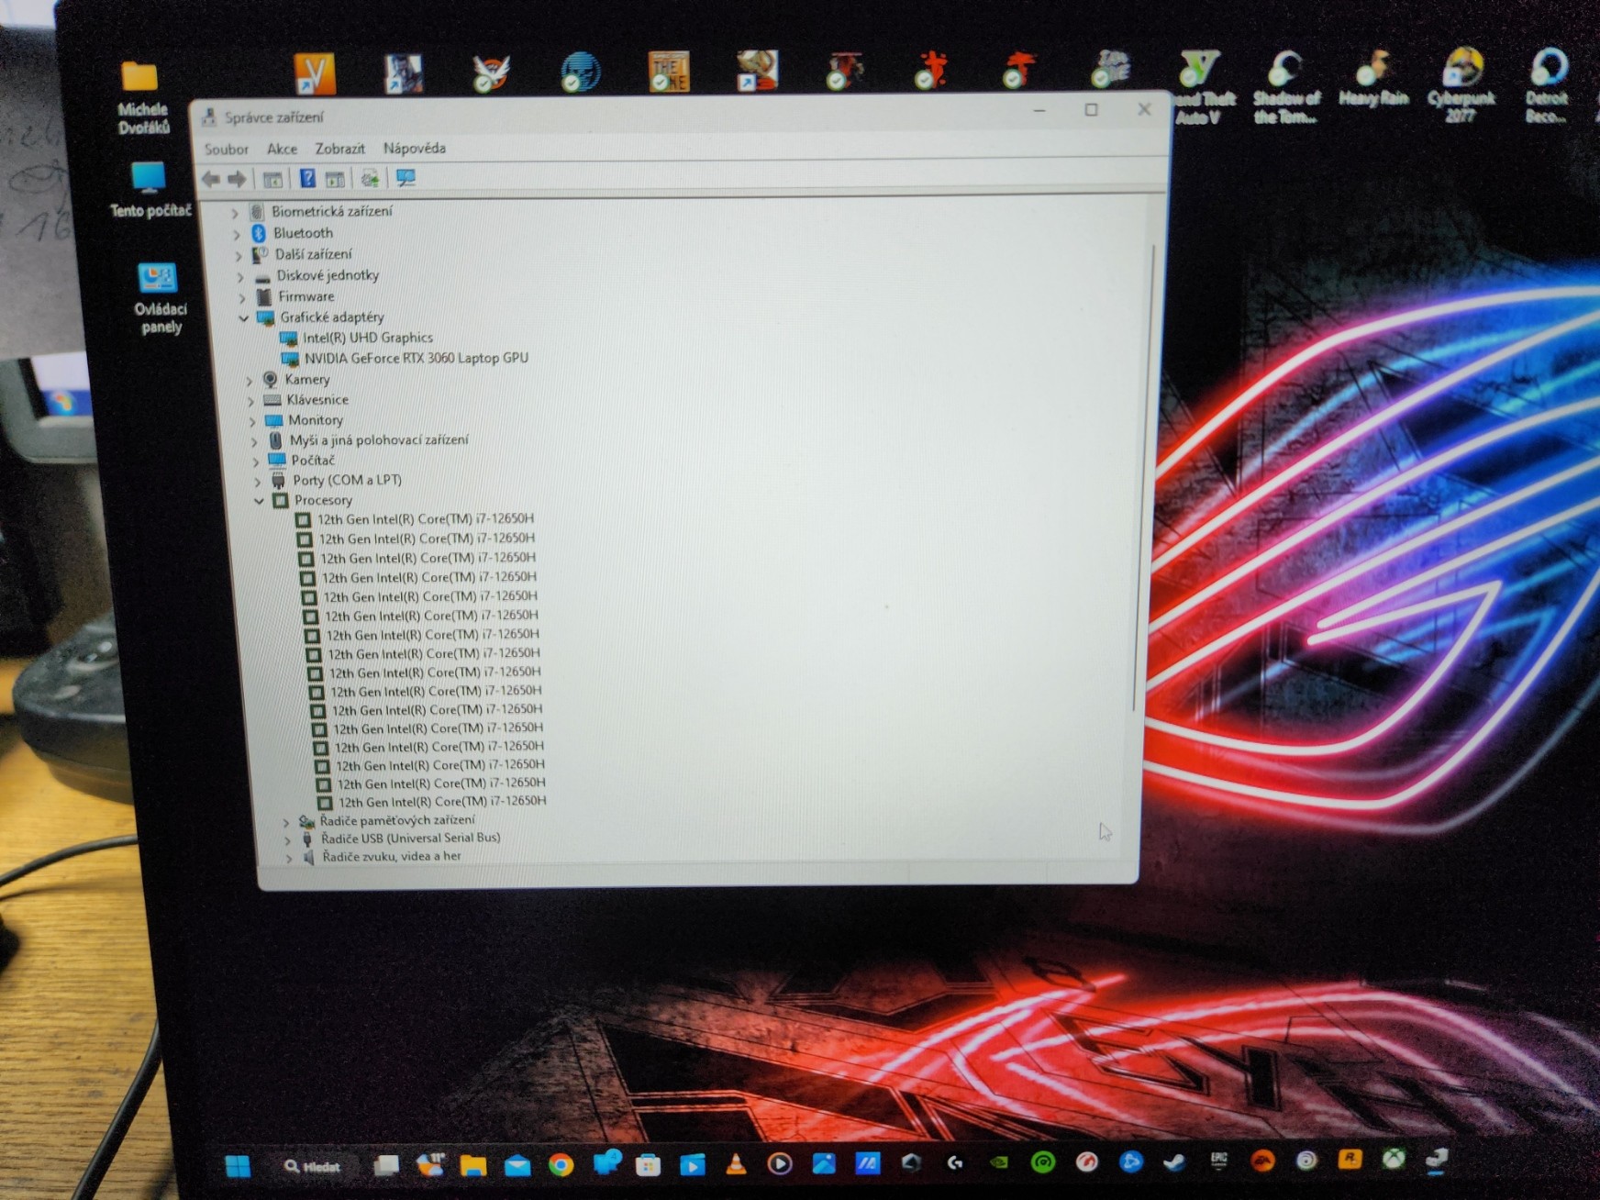This screenshot has width=1600, height=1200.
Task: Open the Nápověda menu
Action: click(414, 149)
